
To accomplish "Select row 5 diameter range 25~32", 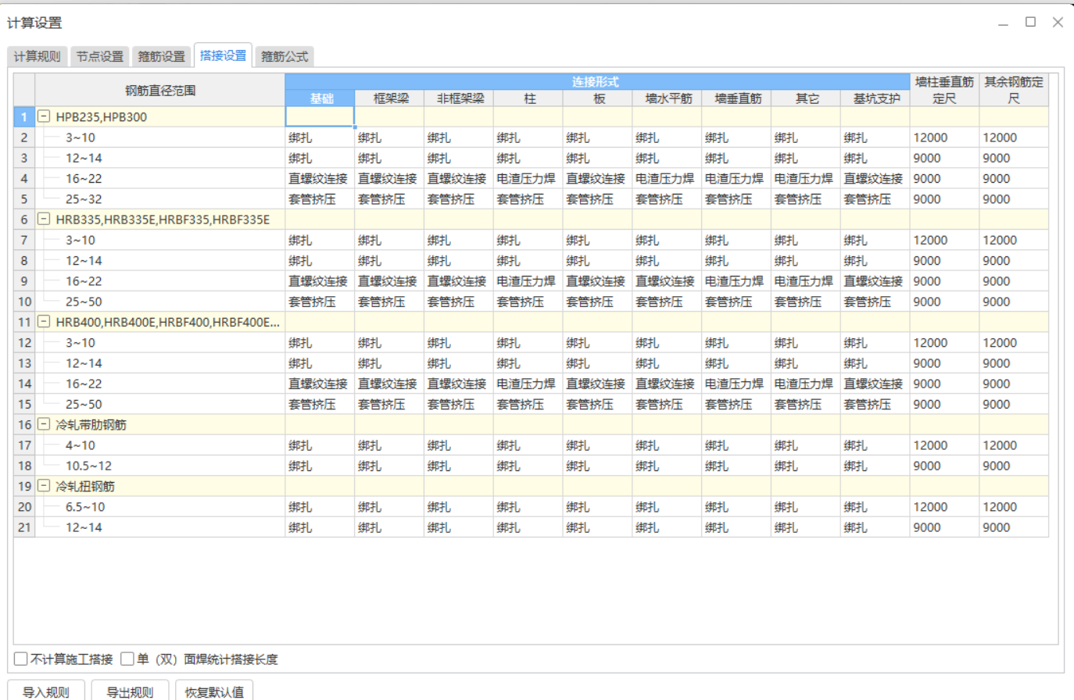I will click(x=160, y=199).
